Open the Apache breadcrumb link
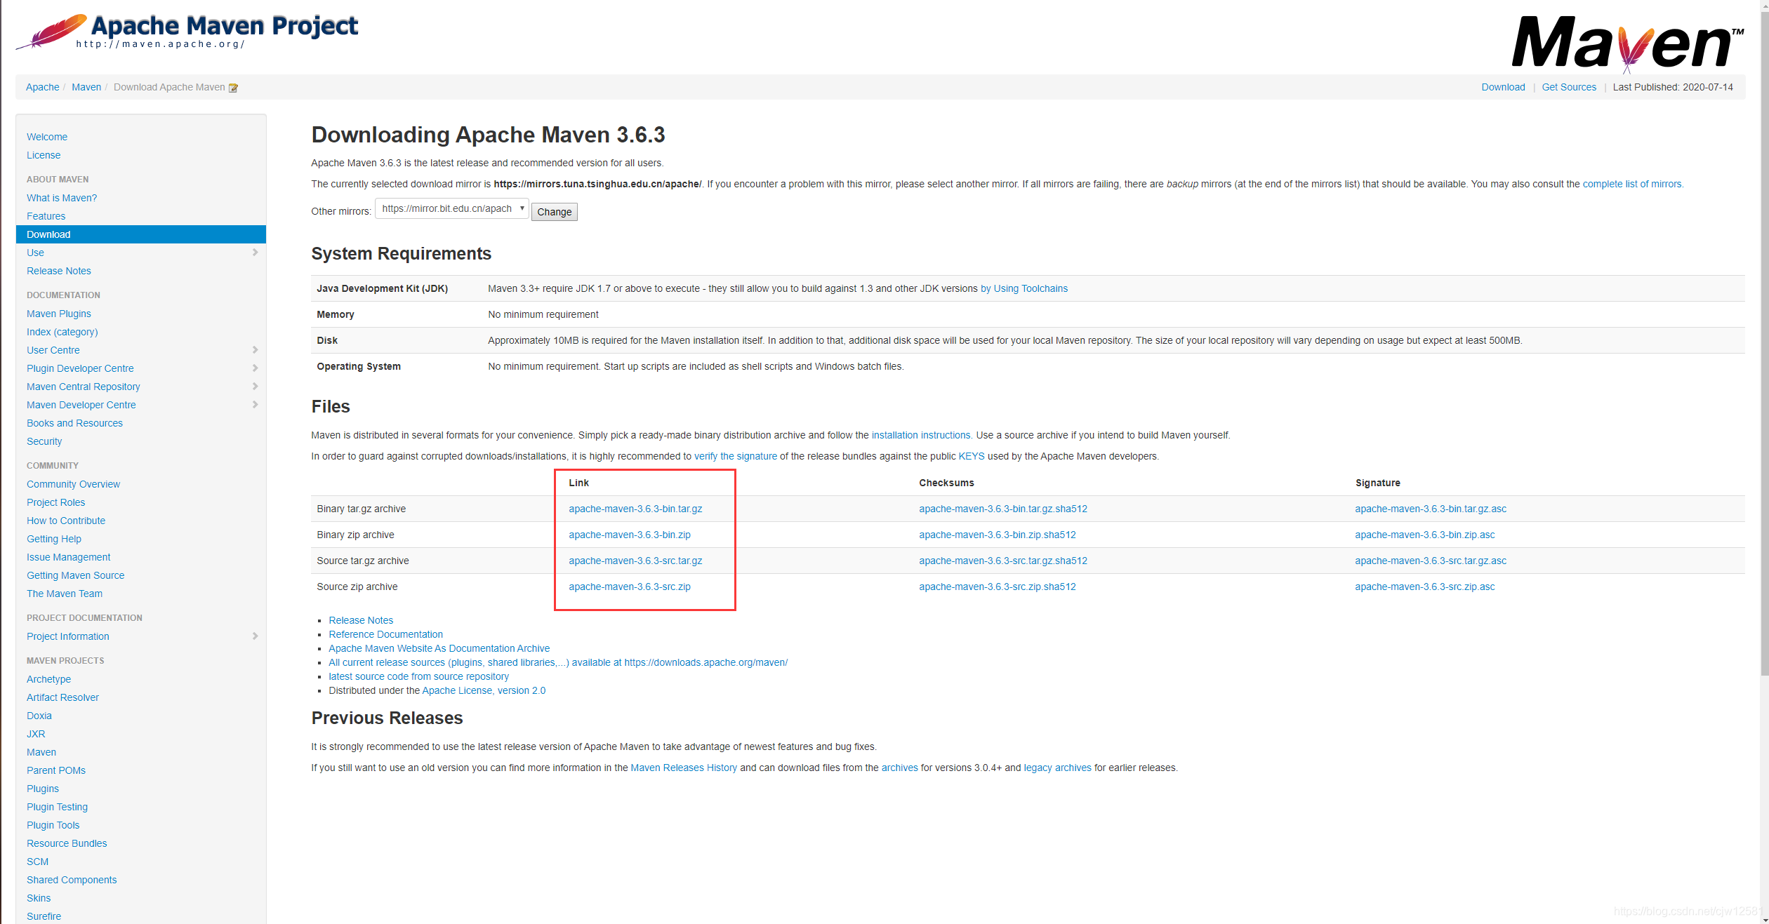Screen dimensions: 1769x924 coord(43,87)
